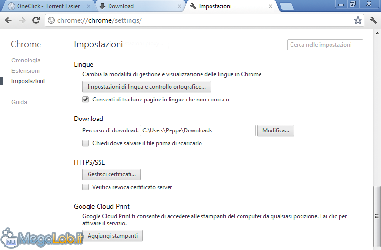Image resolution: width=381 pixels, height=250 pixels.
Task: Focus the Cerca nelle impostazioni search field
Action: click(x=325, y=45)
